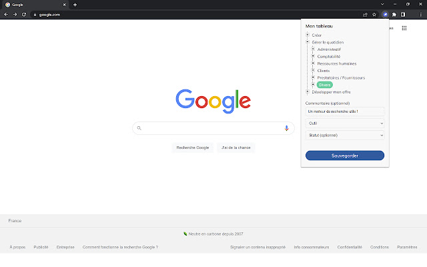The height and width of the screenshot is (267, 427).
Task: Open the tab search chevron in title bar
Action: (x=382, y=4)
